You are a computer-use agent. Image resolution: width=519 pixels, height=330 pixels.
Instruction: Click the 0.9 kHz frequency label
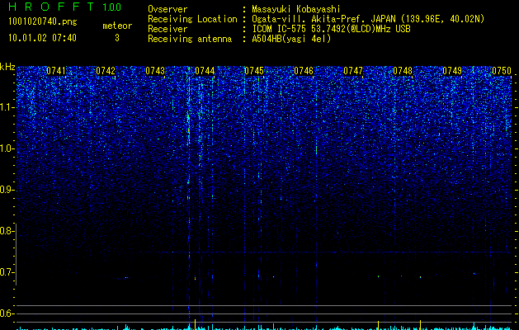click(6, 190)
